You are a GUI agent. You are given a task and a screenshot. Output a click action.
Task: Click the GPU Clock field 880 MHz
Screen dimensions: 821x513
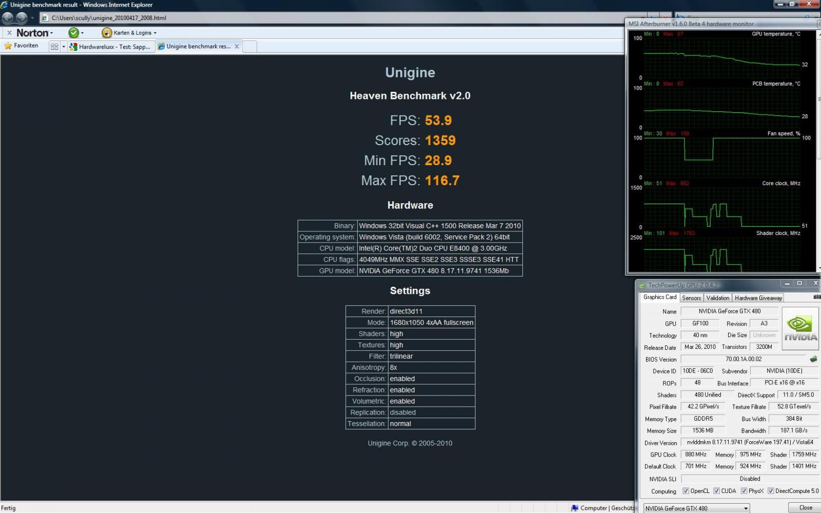(x=696, y=455)
